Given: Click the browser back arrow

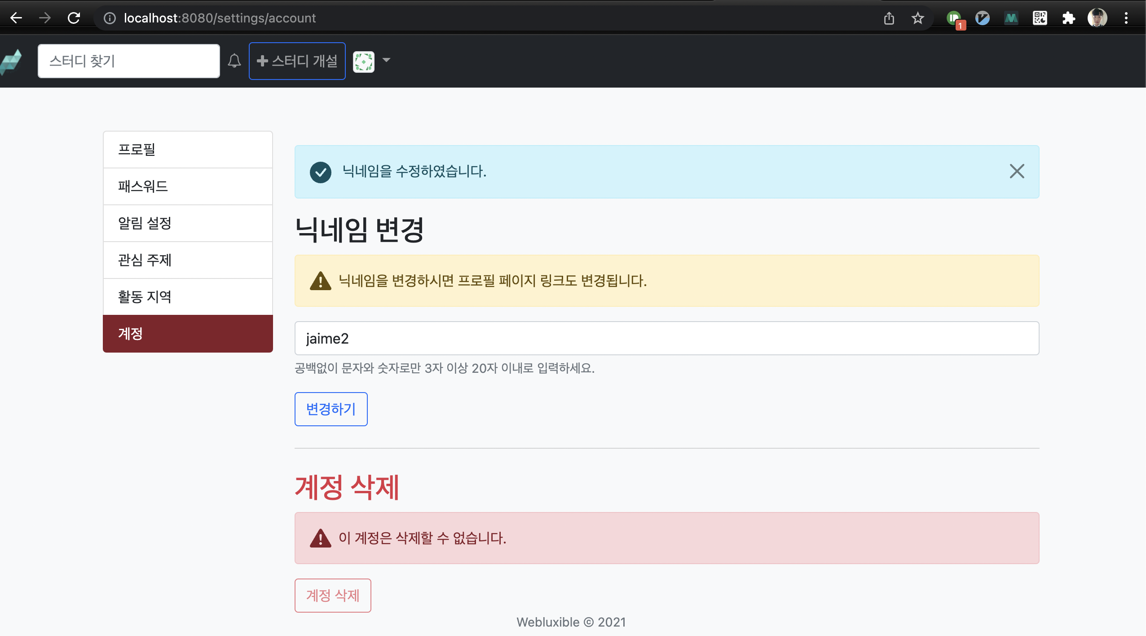Looking at the screenshot, I should point(16,18).
